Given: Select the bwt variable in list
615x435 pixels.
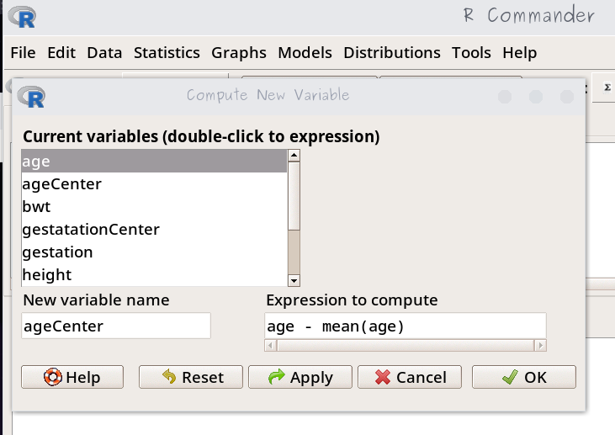Looking at the screenshot, I should tap(35, 206).
